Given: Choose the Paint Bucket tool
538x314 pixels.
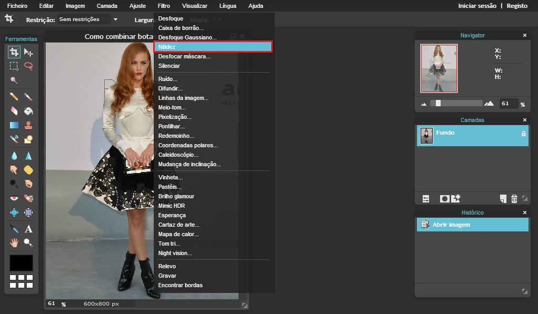Looking at the screenshot, I should point(28,111).
